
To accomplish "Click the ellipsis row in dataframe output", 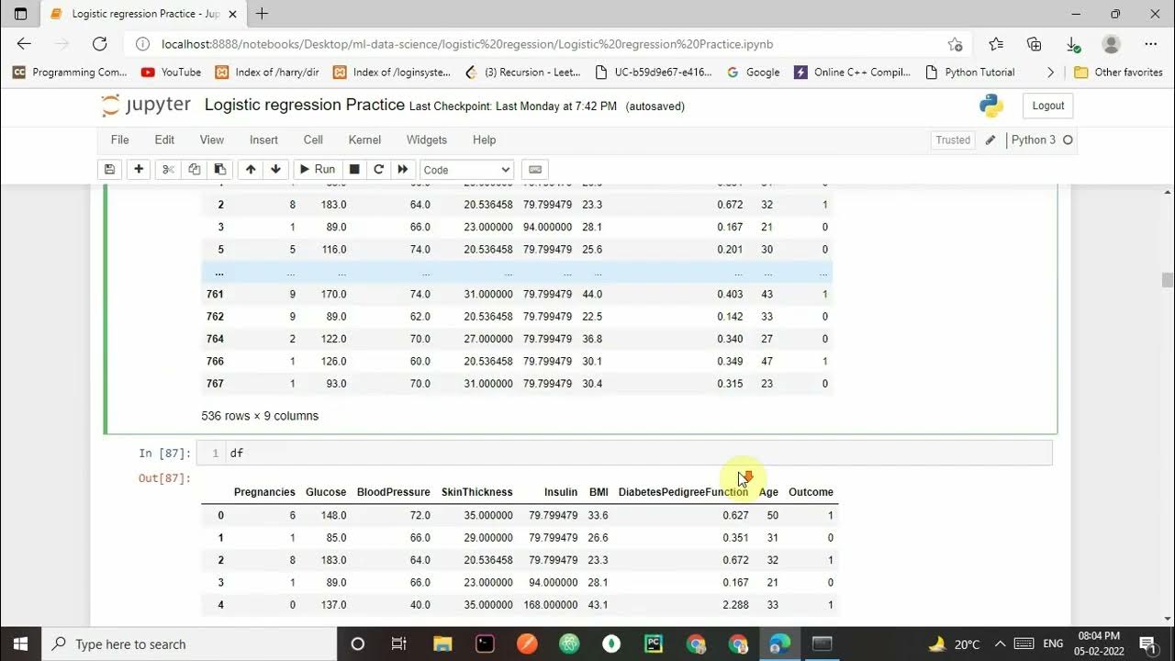I will 517,273.
